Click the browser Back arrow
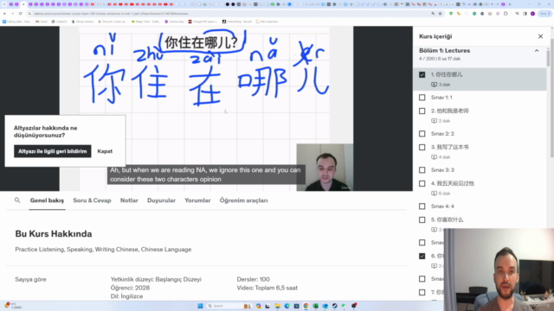Viewport: 554px width, 311px height. click(4, 14)
